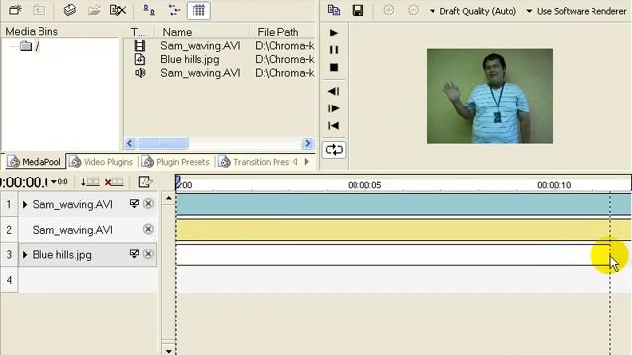632x355 pixels.
Task: Open the Draft Quality (Auto) dropdown
Action: [x=472, y=11]
